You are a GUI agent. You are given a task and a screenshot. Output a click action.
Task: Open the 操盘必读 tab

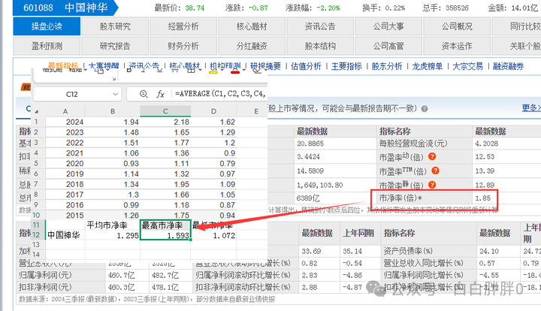point(47,26)
